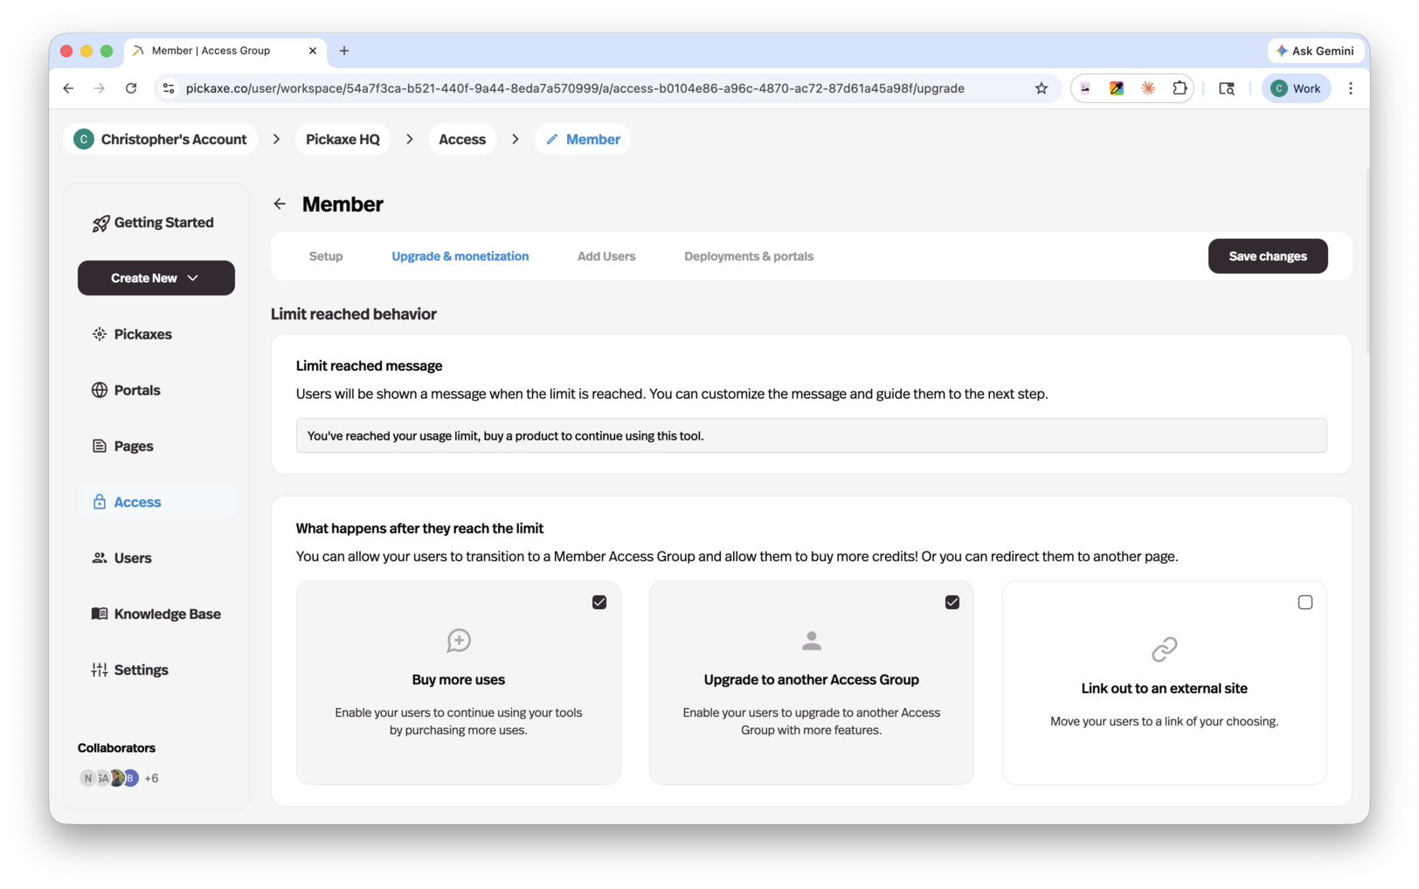Click the colorful pencil extension icon
Image resolution: width=1419 pixels, height=889 pixels.
click(x=1117, y=88)
